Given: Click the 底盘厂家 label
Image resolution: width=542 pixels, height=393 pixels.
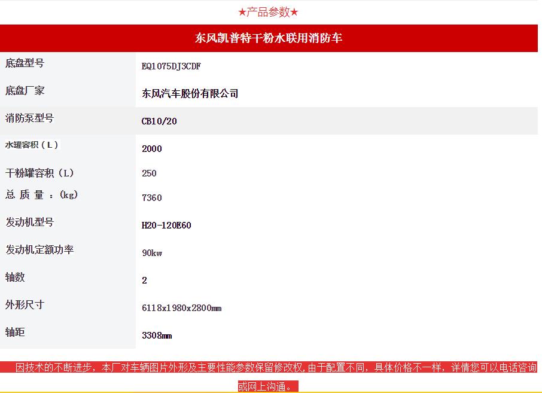Looking at the screenshot, I should coord(25,90).
